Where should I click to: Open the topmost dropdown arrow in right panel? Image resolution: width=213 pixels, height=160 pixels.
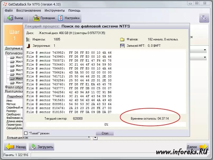click(x=205, y=50)
